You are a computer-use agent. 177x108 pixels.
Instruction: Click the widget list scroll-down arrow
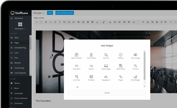(145, 86)
